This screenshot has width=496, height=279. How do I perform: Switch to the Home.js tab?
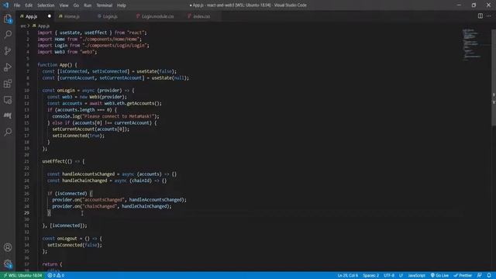[72, 16]
